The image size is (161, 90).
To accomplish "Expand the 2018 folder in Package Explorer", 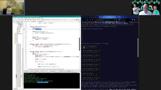I will point(14,38).
